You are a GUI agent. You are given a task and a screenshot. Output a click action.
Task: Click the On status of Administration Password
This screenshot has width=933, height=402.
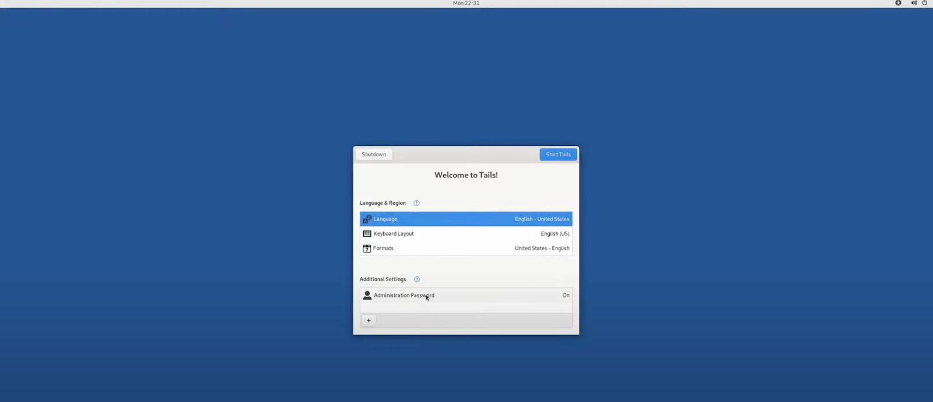pos(566,295)
